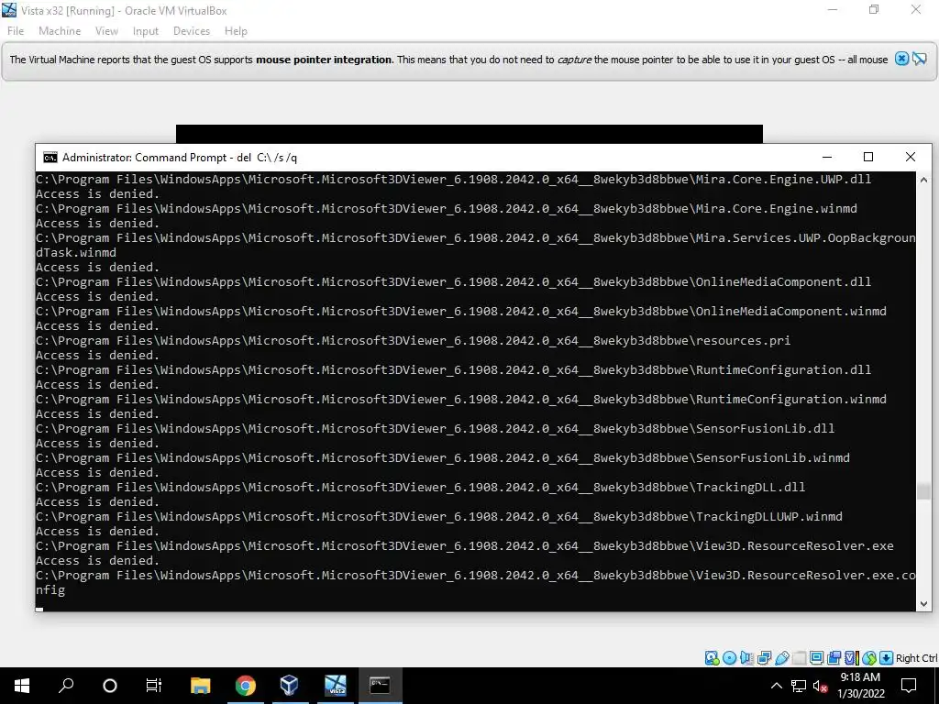Click the Command Prompt window title text
Viewport: 939px width, 704px height.
pyautogui.click(x=180, y=158)
